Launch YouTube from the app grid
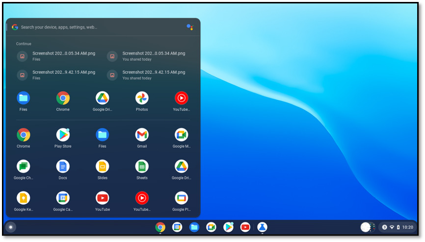Viewport: 425px width, 242px height. (x=102, y=202)
